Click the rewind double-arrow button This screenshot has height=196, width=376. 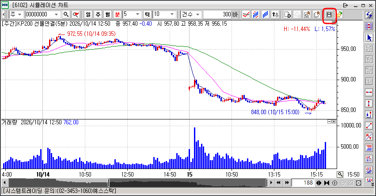pyautogui.click(x=279, y=183)
